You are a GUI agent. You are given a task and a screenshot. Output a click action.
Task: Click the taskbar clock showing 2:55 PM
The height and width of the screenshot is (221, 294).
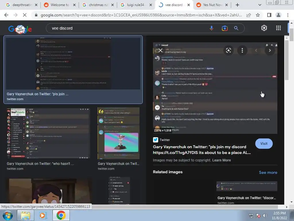pos(279,216)
